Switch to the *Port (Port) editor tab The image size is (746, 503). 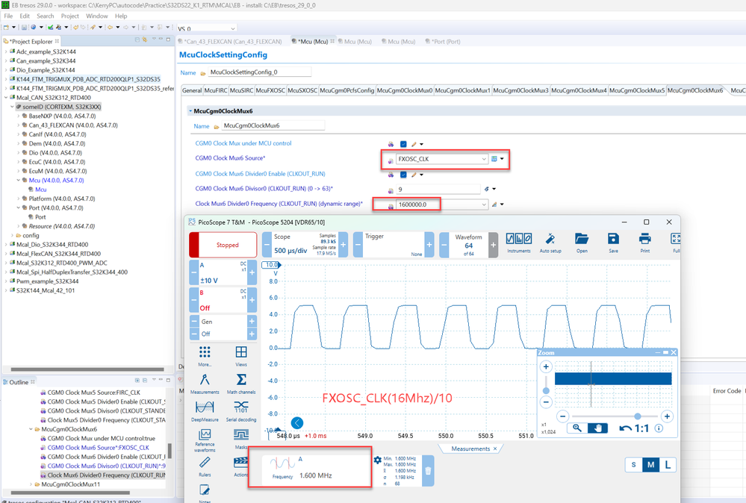click(443, 41)
